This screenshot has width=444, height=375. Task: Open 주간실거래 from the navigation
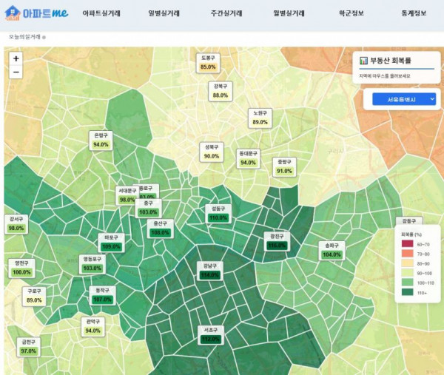[x=226, y=13]
